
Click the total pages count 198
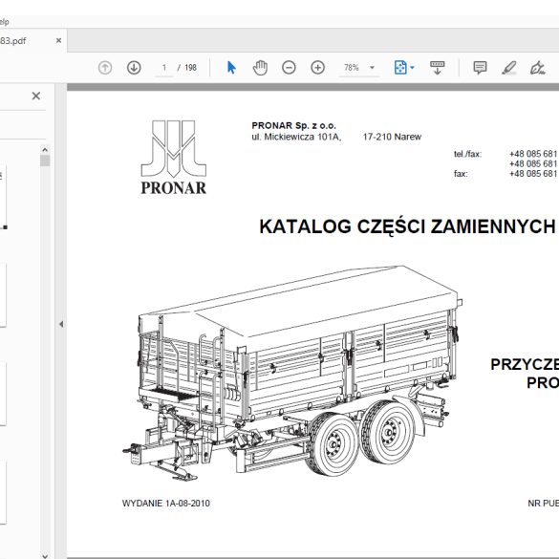tap(190, 68)
